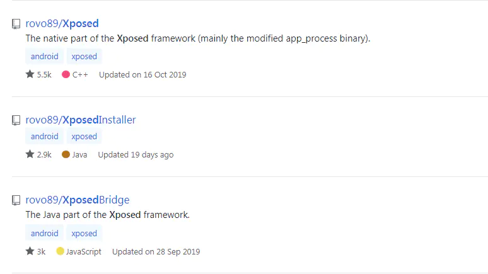Click the XposedBridge description text
Image resolution: width=488 pixels, height=274 pixels.
point(107,215)
